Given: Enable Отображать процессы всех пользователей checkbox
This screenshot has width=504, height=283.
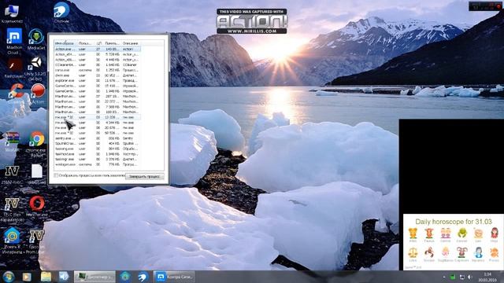Looking at the screenshot, I should [56, 175].
